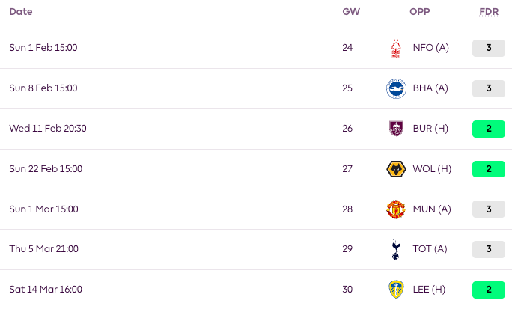Select the grey FDR 3 badge for NFO
This screenshot has width=512, height=309.
489,49
